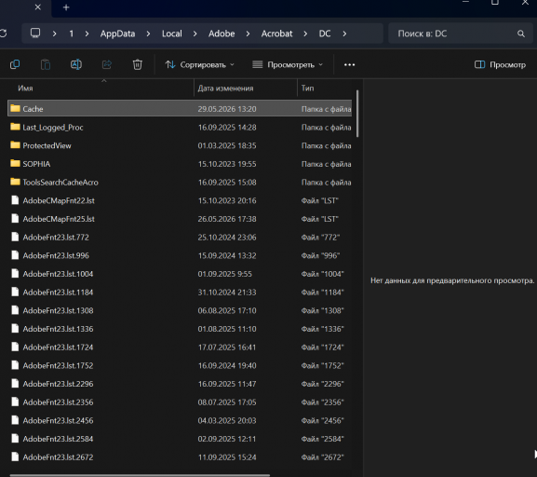This screenshot has height=477, width=537.
Task: Expand chevron after Adobe in breadcrumb
Action: tap(248, 34)
